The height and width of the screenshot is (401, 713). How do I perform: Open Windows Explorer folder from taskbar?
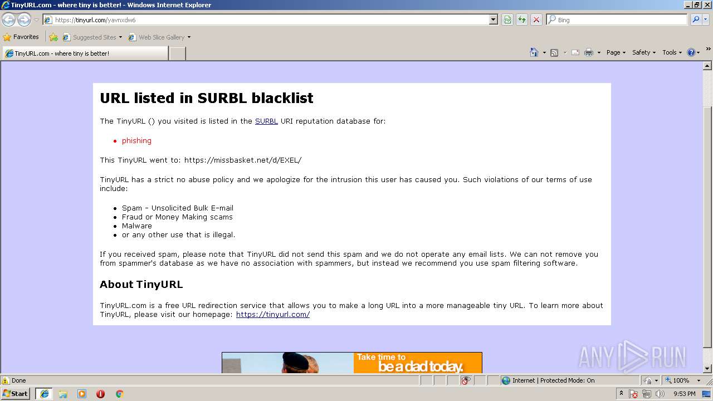[x=63, y=394]
